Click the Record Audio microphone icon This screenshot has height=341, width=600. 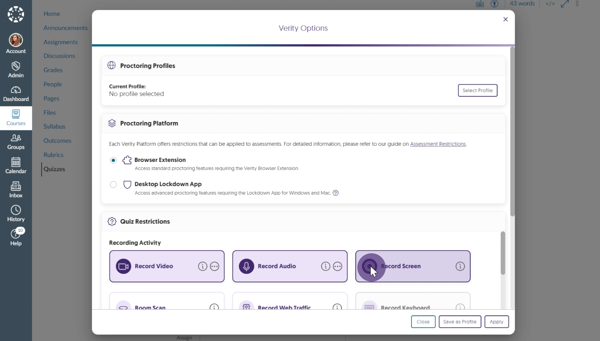tap(246, 266)
